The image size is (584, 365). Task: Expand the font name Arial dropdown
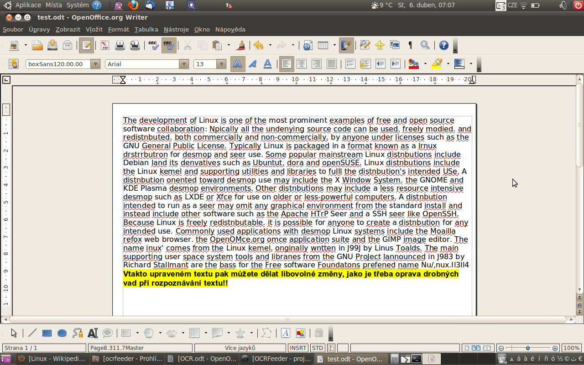[184, 64]
